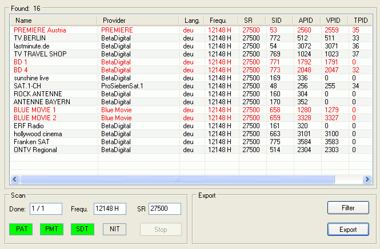
Task: Focus the Scan Frequ. input field
Action: pyautogui.click(x=110, y=209)
